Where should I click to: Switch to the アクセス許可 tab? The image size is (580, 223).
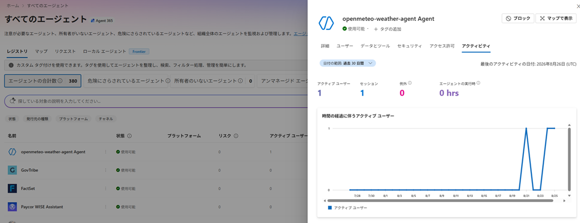click(442, 46)
